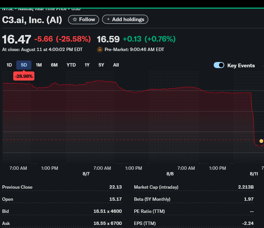Click the Ask value 16.55 x 6700
264x228 pixels.
[x=107, y=223]
